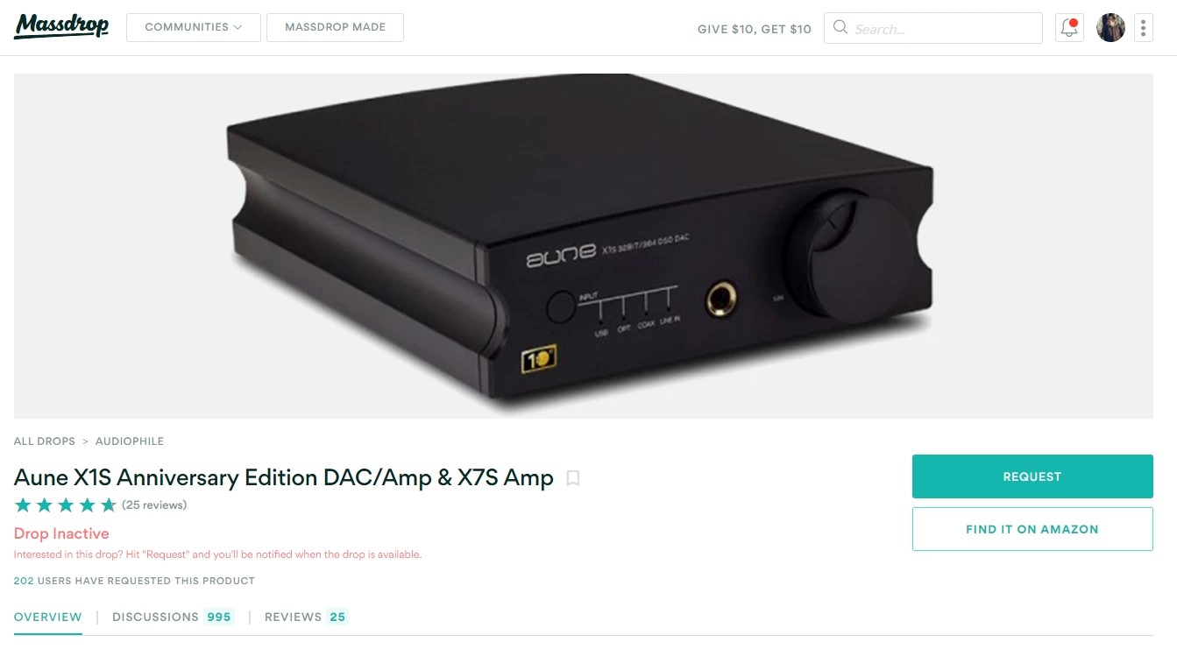
Task: Switch to the Reviews tab
Action: [306, 617]
